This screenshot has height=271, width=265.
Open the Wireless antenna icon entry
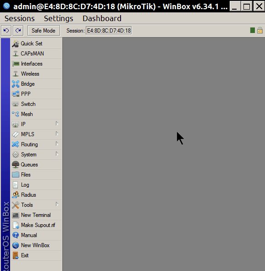pyautogui.click(x=16, y=74)
